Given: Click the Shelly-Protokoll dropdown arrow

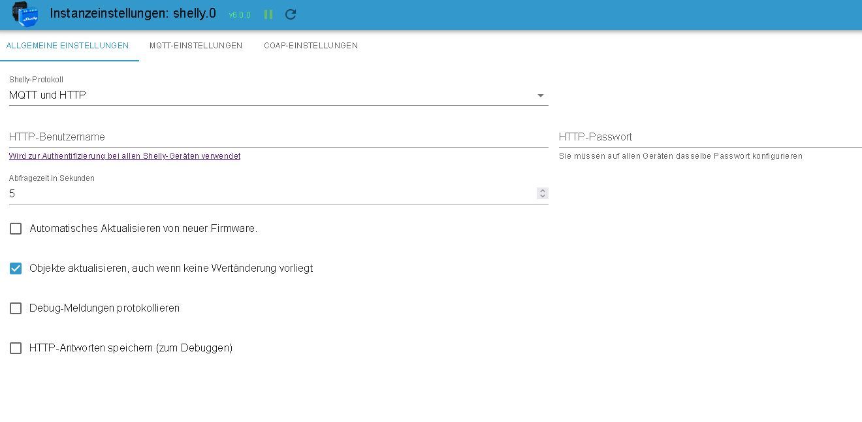Looking at the screenshot, I should (x=541, y=96).
